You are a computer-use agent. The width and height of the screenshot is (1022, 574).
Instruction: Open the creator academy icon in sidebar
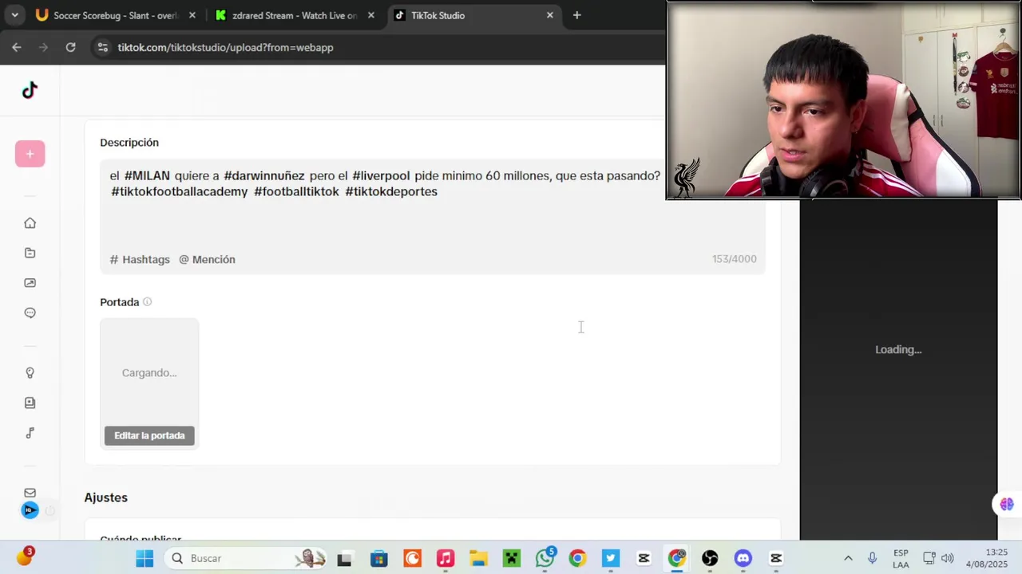click(x=30, y=403)
